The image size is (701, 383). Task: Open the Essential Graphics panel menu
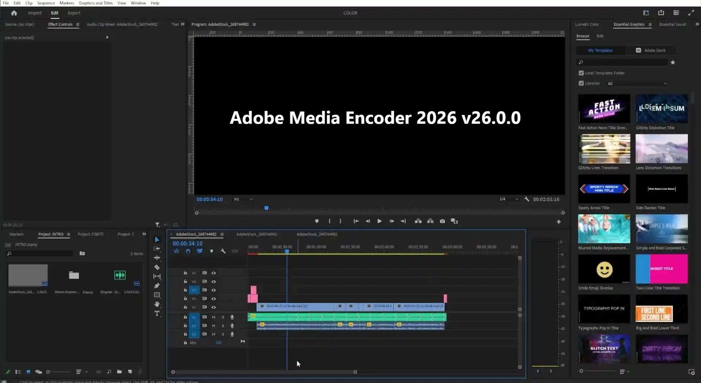(651, 24)
